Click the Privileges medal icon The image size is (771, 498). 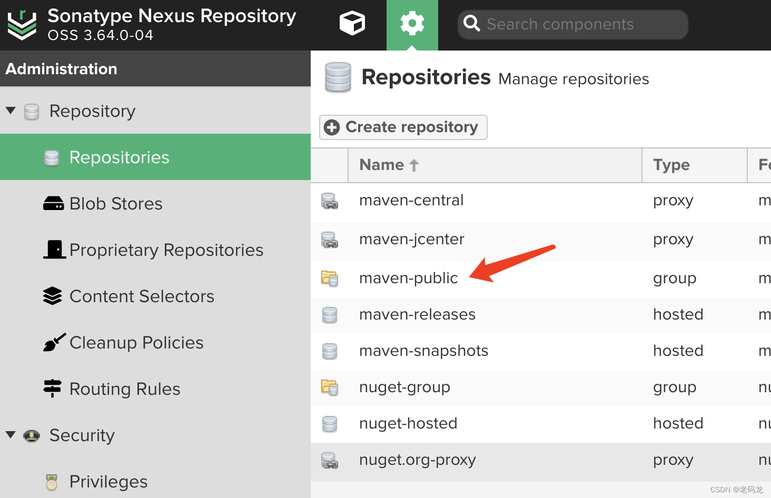pos(52,482)
